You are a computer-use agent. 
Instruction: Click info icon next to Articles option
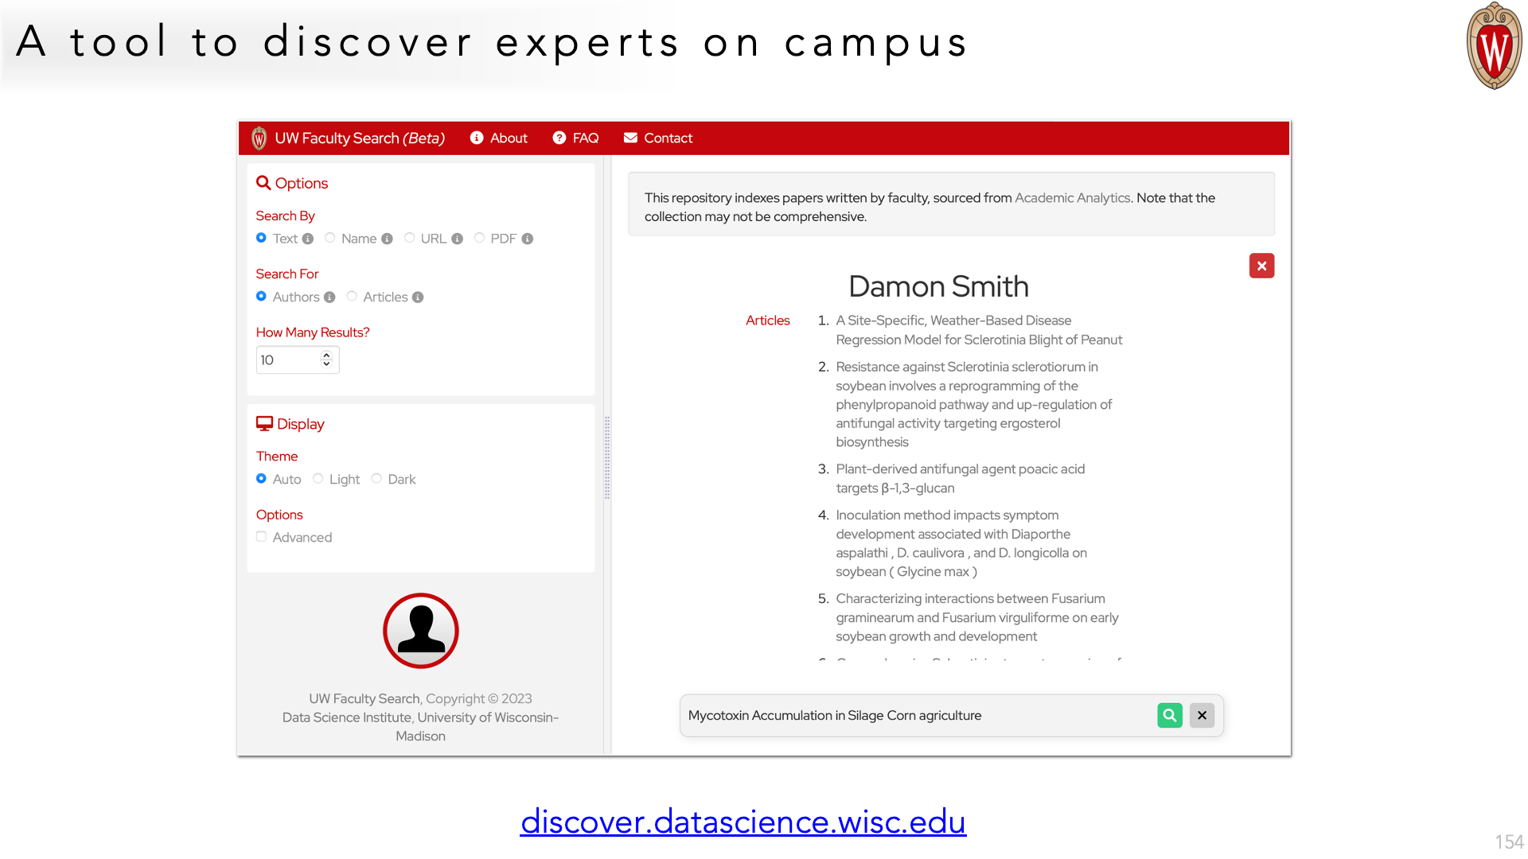[x=418, y=297]
